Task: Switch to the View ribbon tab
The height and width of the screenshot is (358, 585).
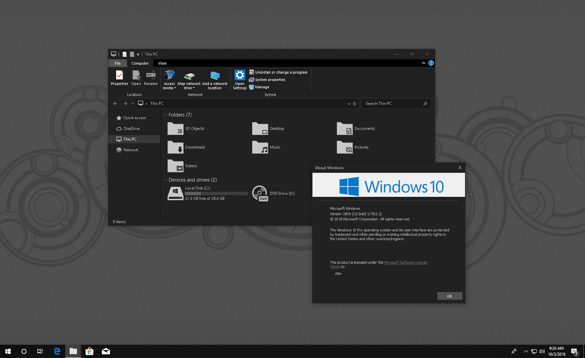Action: point(162,63)
